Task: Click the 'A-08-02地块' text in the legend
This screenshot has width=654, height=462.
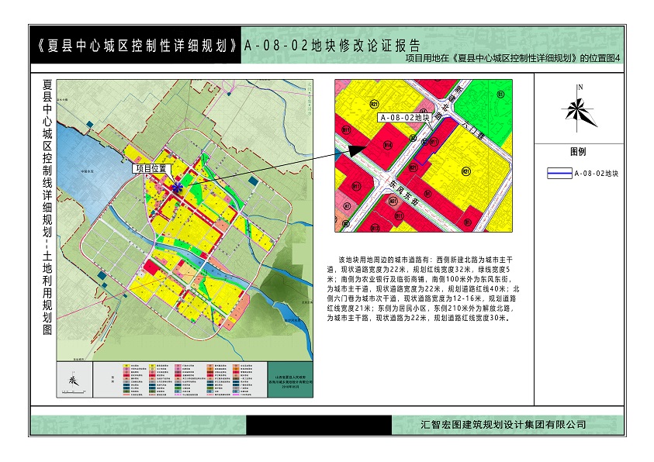Action: click(597, 174)
